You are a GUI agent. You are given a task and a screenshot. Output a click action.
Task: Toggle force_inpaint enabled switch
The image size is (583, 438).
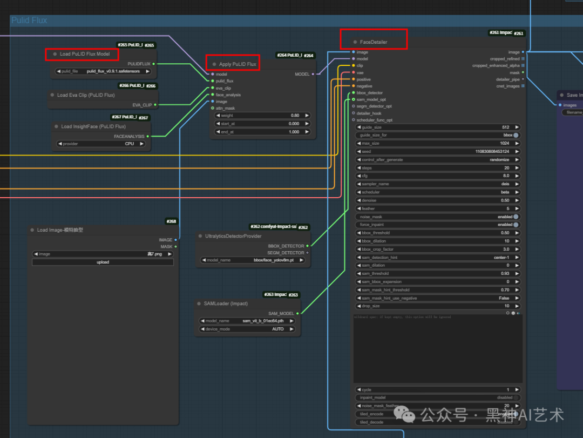516,224
